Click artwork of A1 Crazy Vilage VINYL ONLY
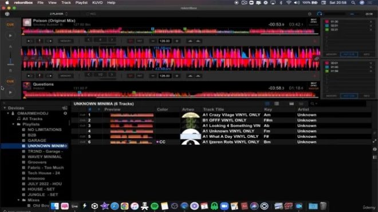The width and height of the screenshot is (378, 212). [191, 115]
